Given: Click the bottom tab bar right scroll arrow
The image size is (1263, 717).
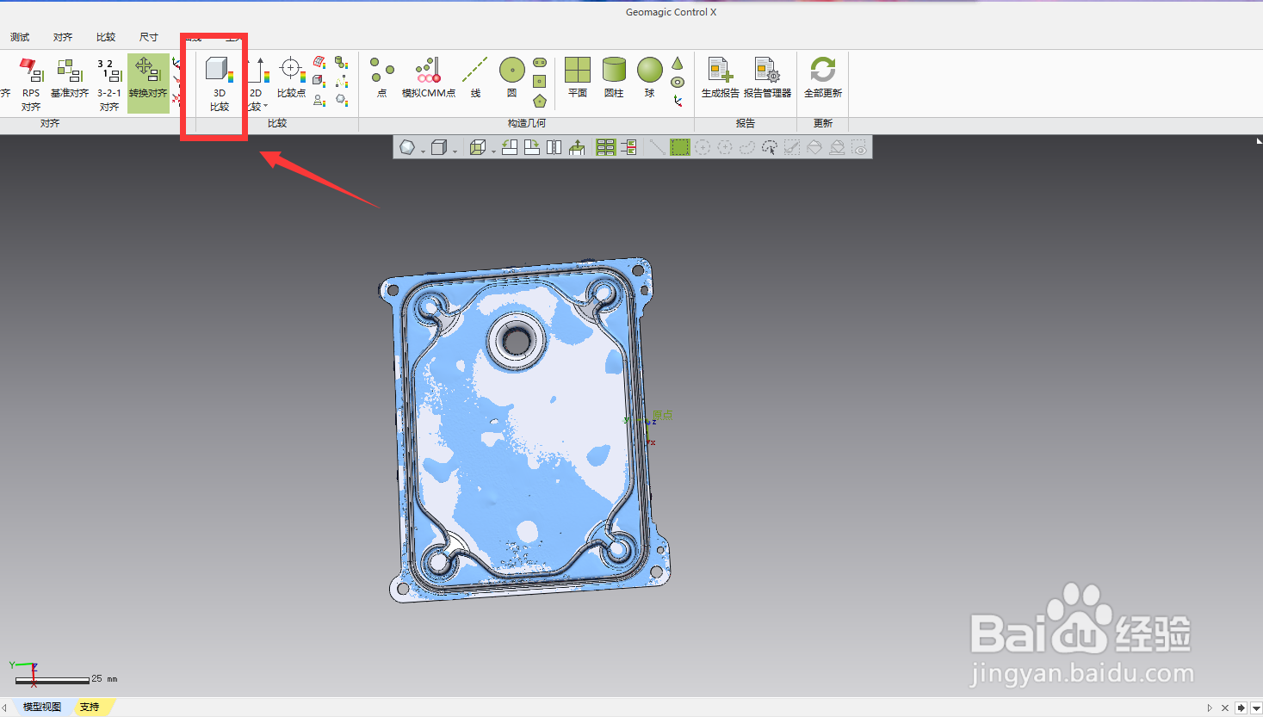Looking at the screenshot, I should 1210,708.
